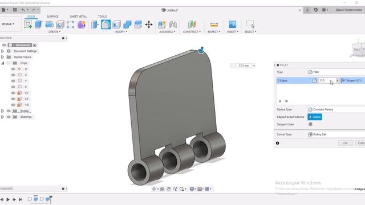Switch to the SHEET METAL tab
Viewport: 365px width, 205px height.
click(x=78, y=17)
